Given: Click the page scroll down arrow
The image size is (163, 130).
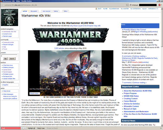Looking at the screenshot, I should 162,125.
